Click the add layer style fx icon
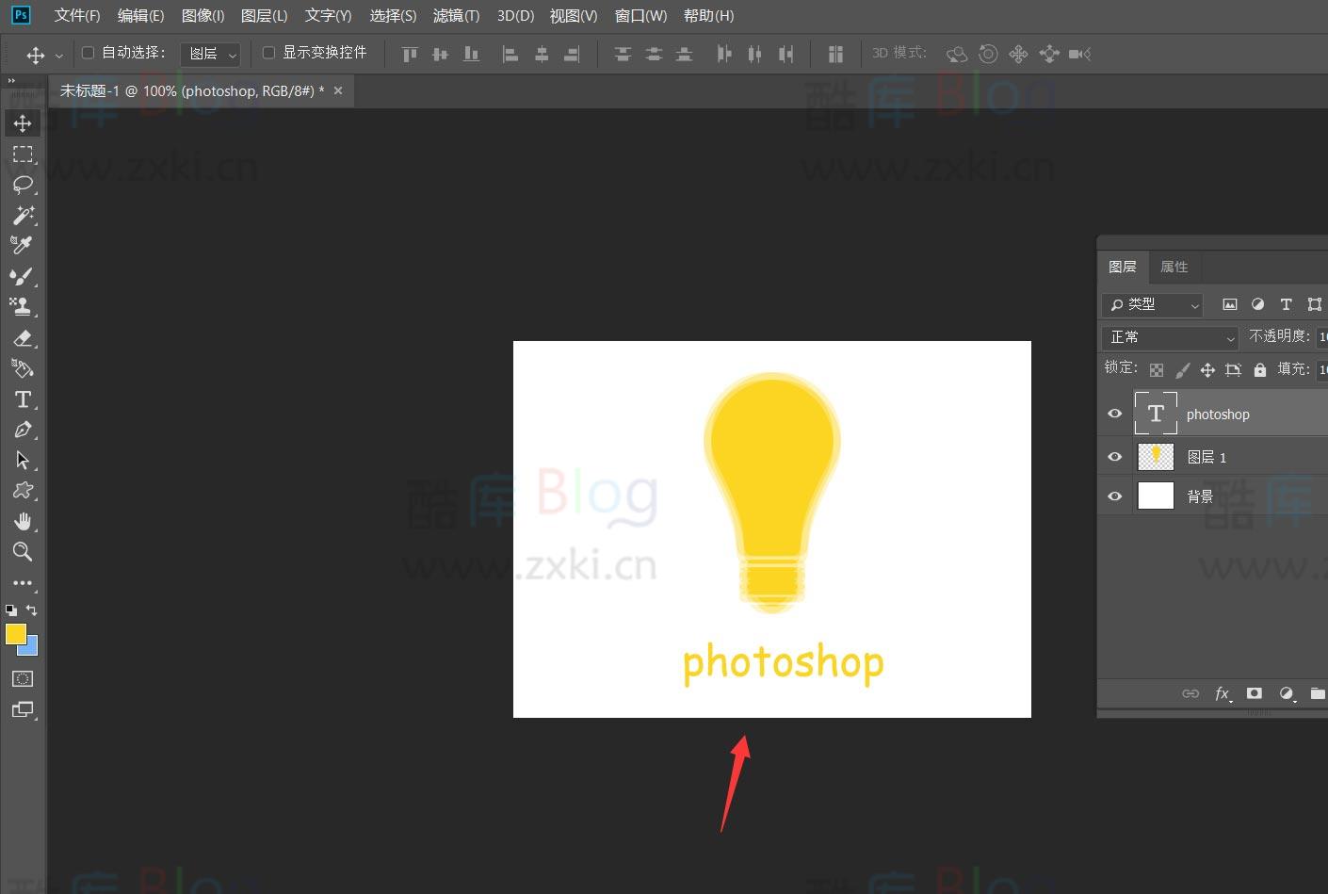This screenshot has height=894, width=1328. [1222, 693]
